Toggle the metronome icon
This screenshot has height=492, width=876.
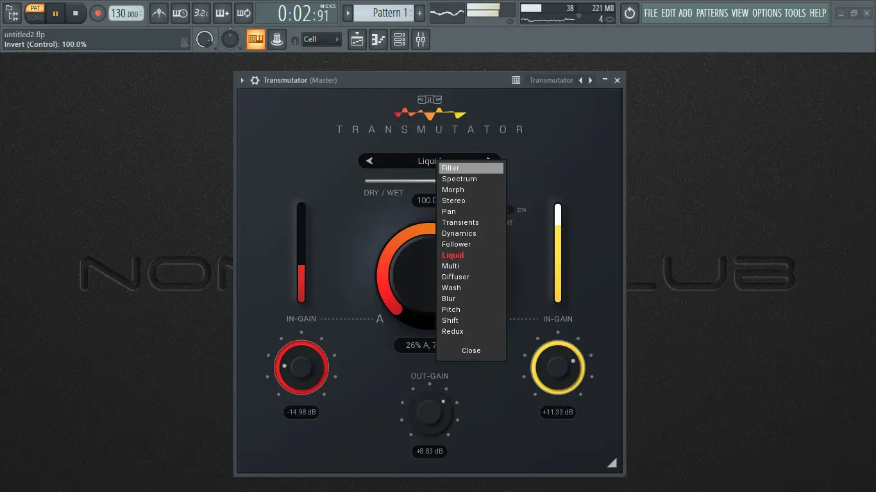159,13
